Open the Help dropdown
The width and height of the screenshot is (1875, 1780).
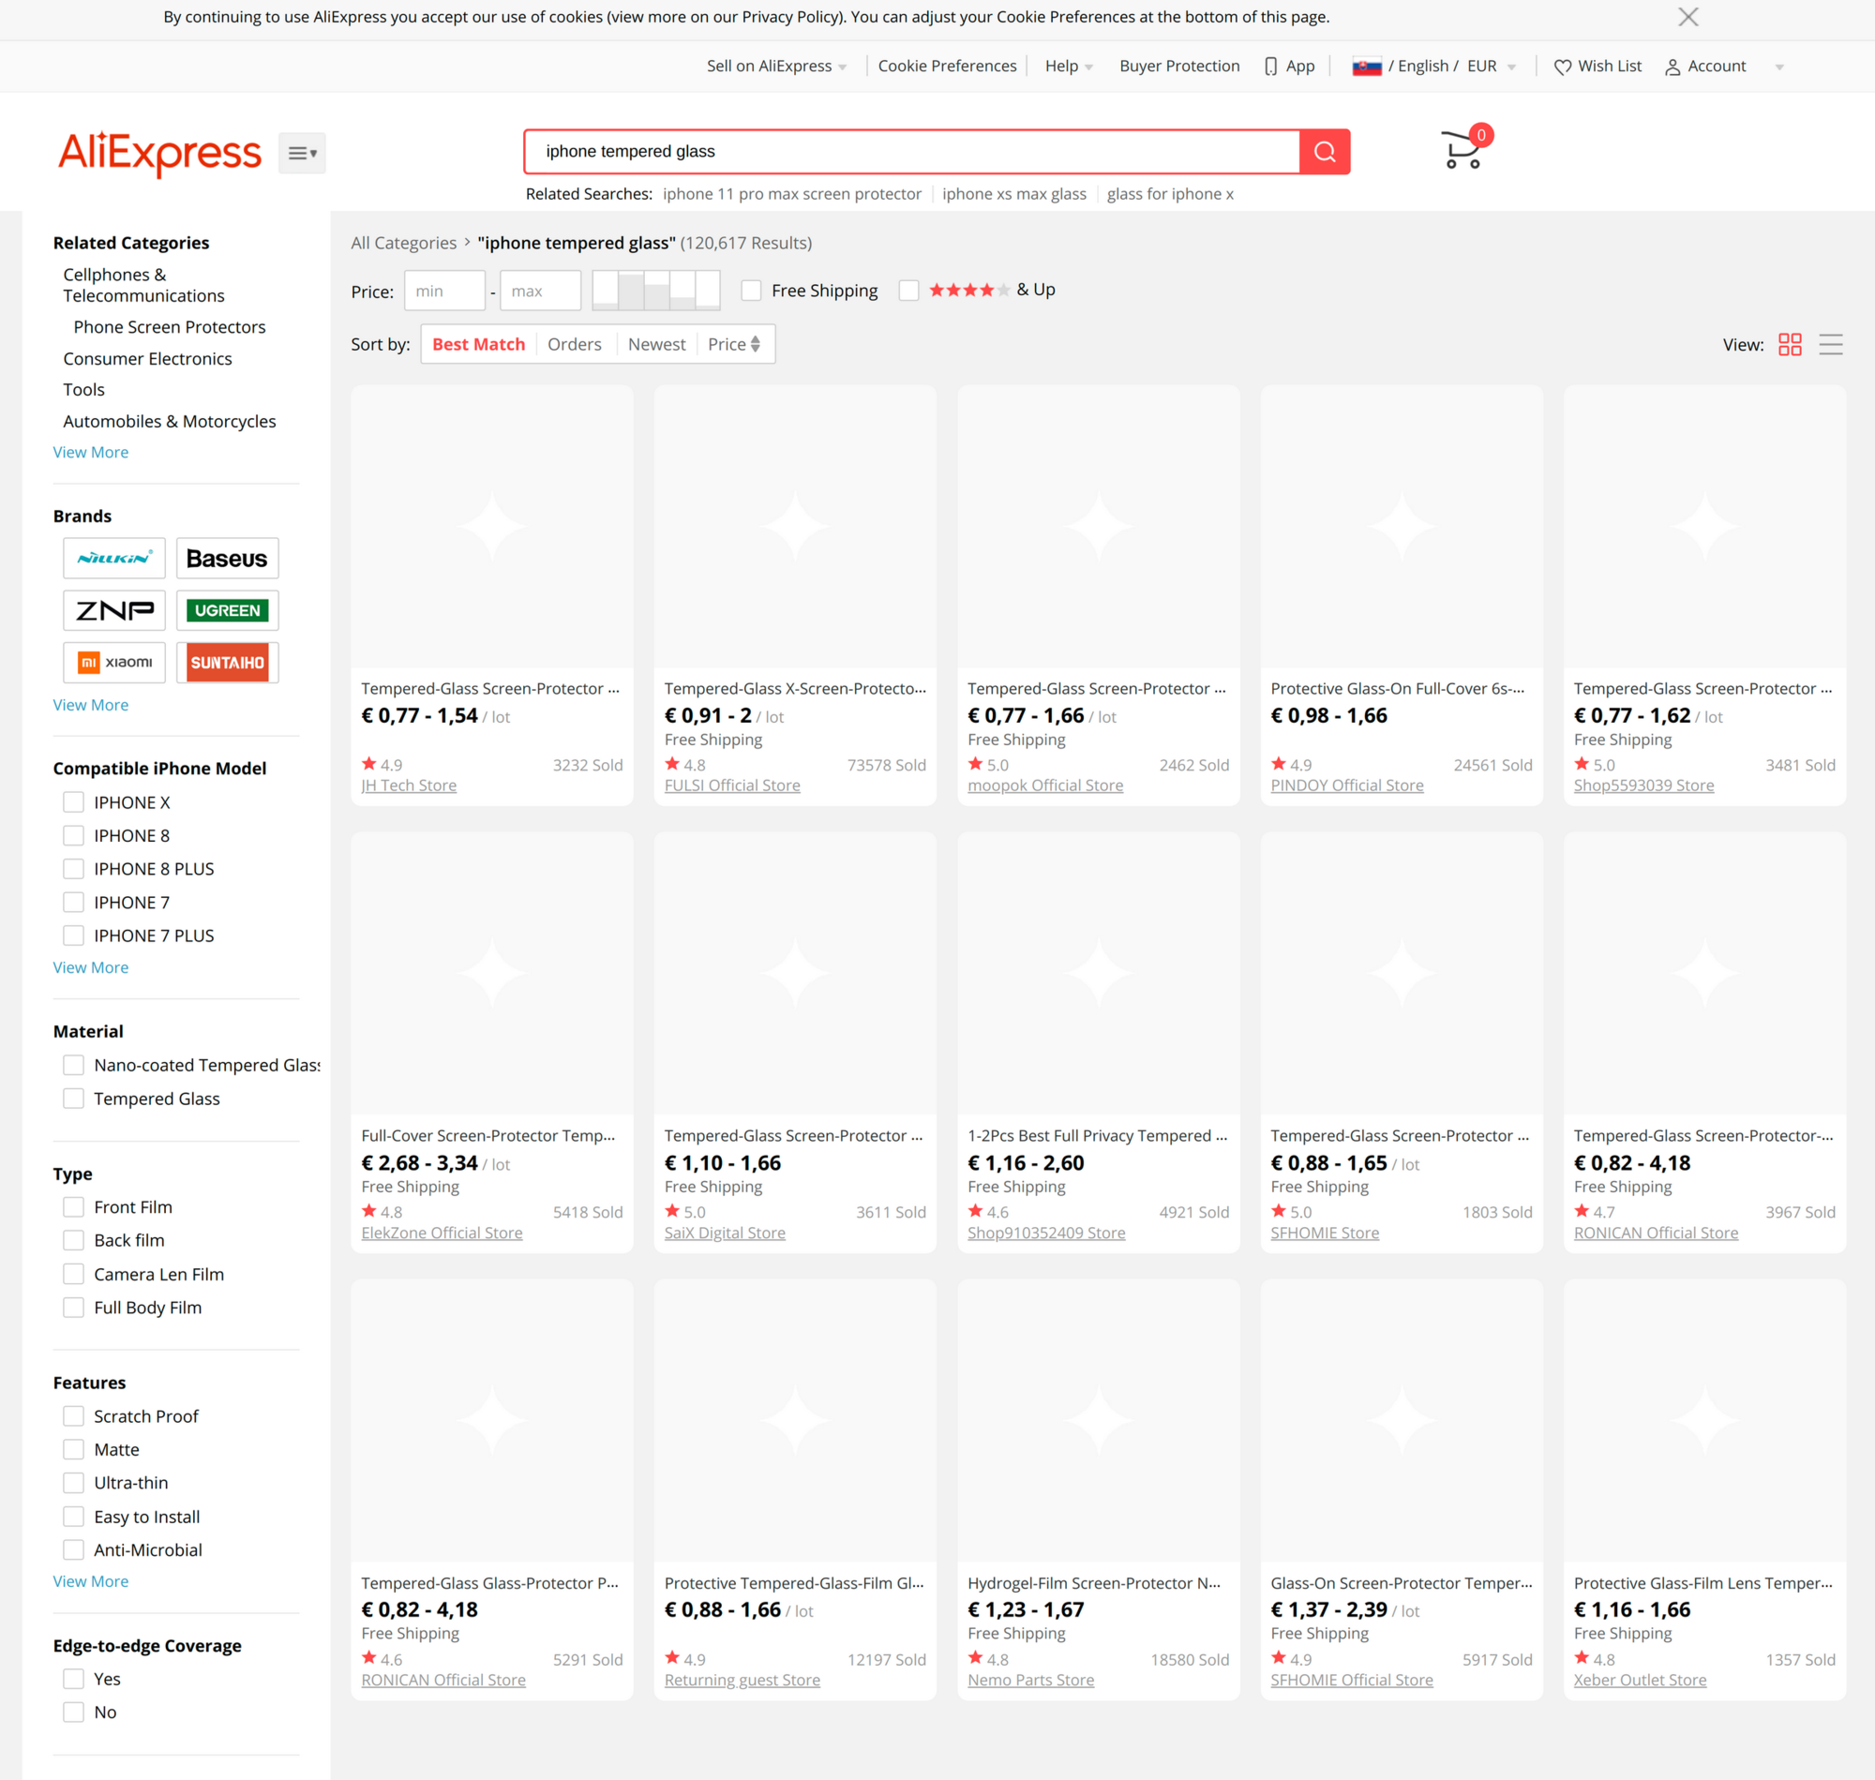[1069, 67]
